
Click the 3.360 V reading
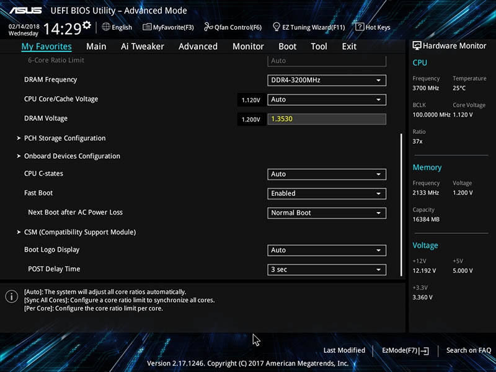click(423, 298)
